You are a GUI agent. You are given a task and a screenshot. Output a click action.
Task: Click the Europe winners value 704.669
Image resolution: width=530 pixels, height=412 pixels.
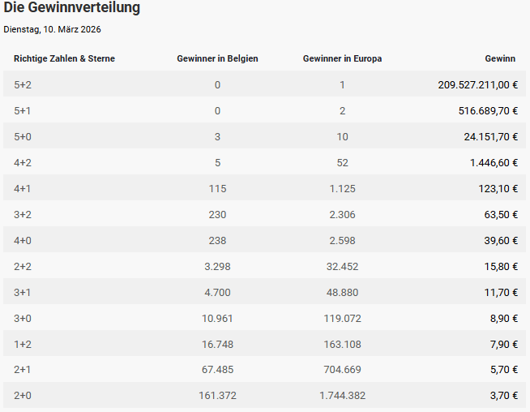pos(343,371)
